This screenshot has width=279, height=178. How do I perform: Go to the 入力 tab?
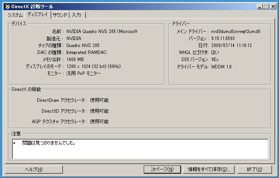[x=78, y=15]
